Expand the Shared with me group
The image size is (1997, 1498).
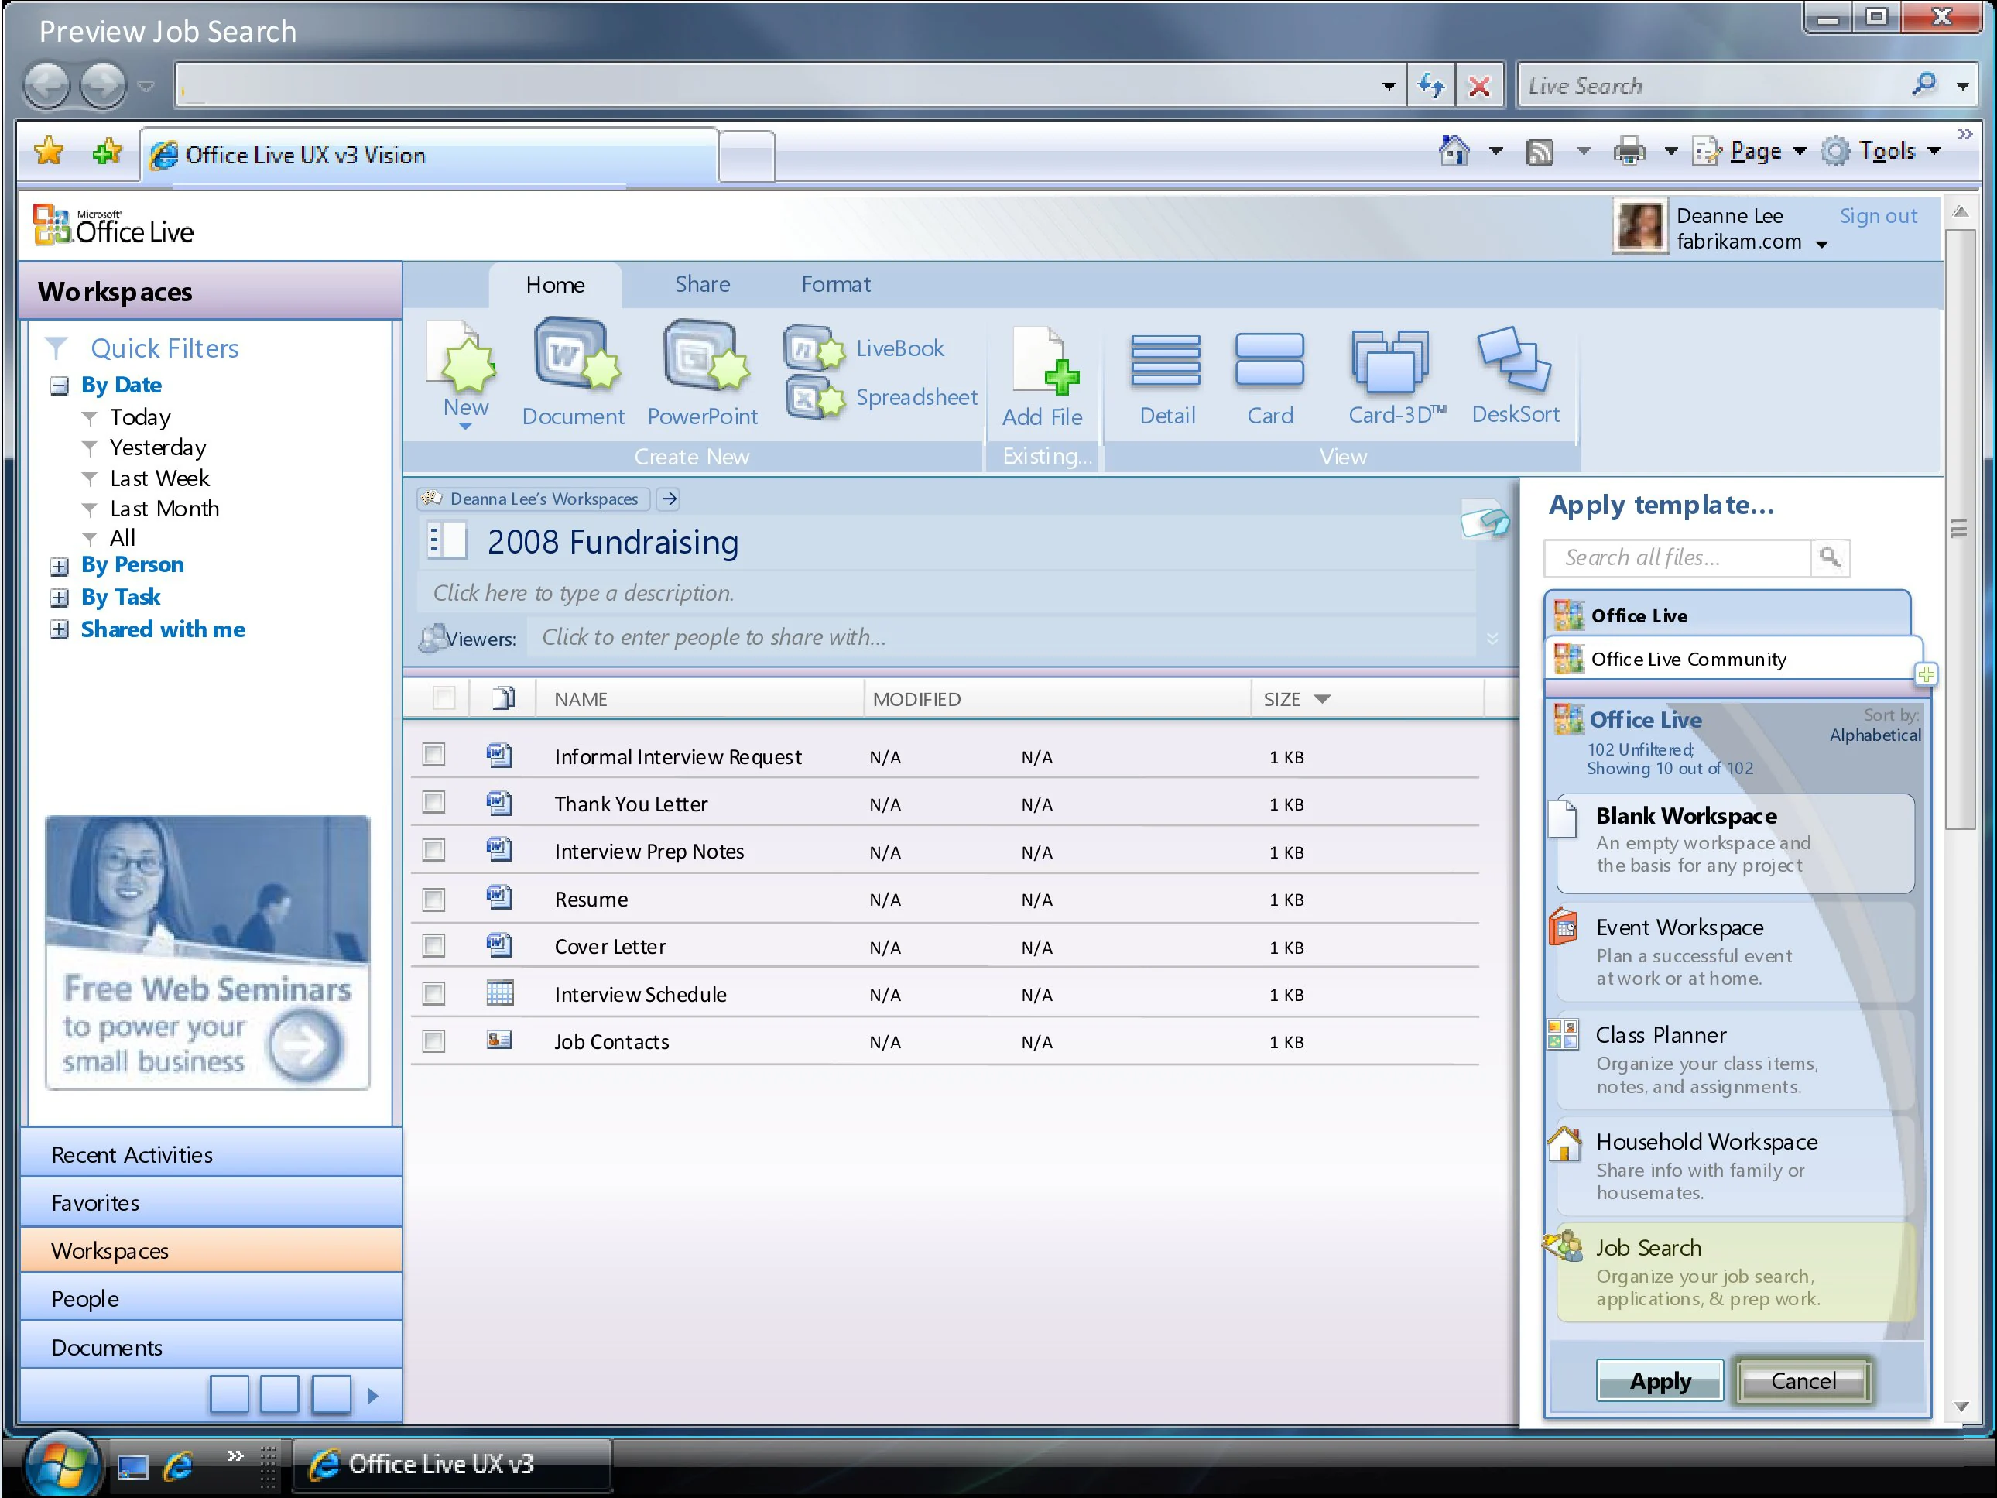pos(60,629)
